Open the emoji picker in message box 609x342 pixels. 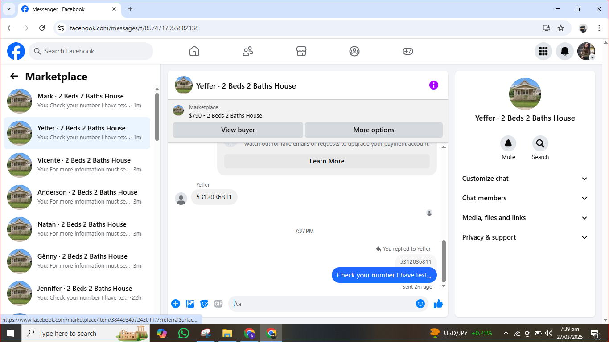coord(420,304)
